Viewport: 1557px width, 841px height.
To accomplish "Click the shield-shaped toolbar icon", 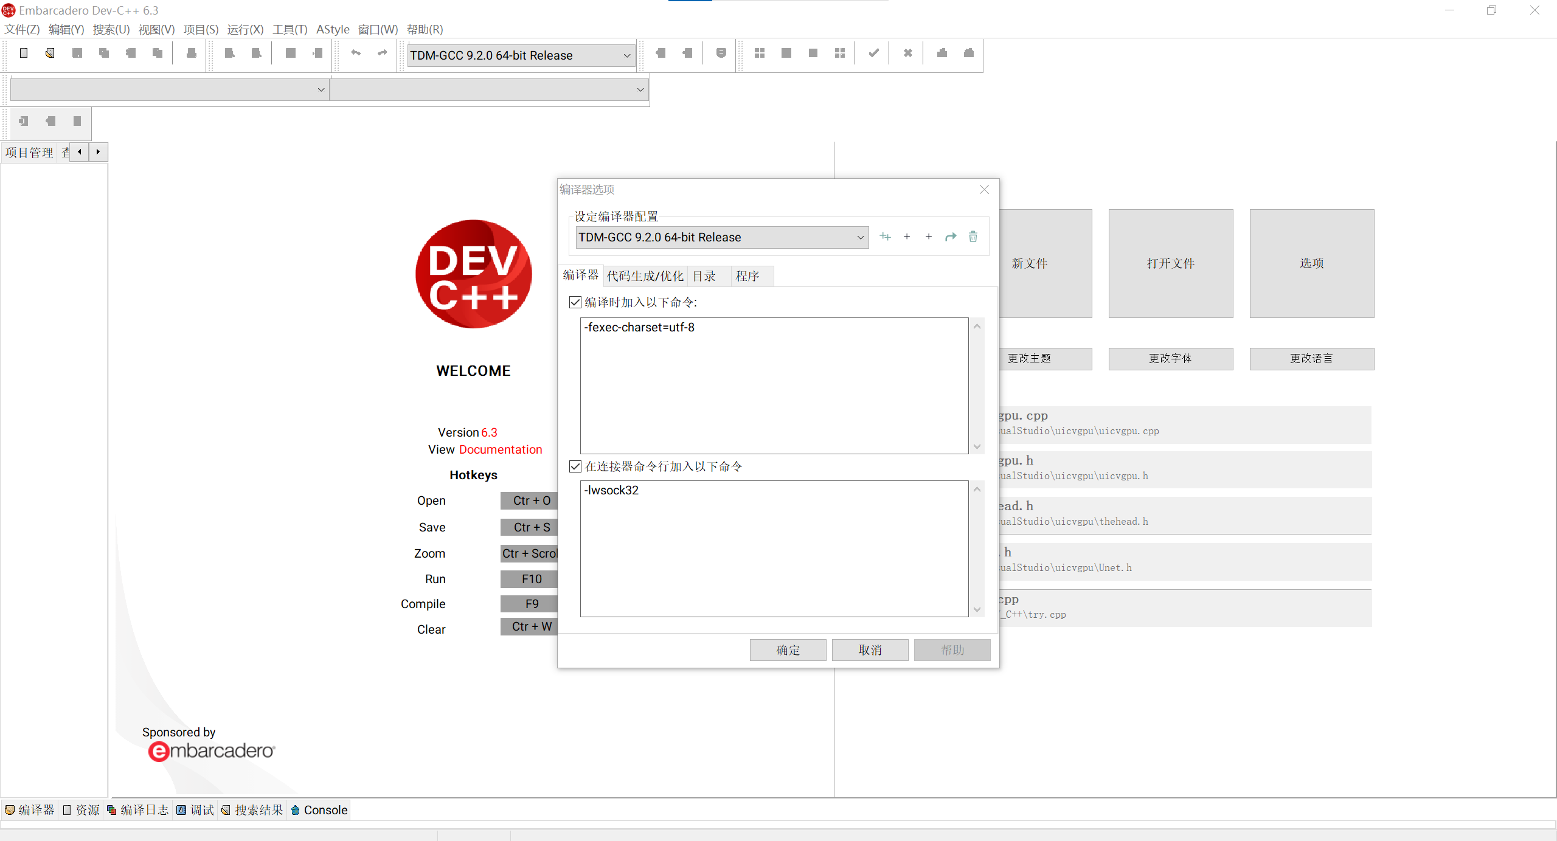I will pos(721,53).
